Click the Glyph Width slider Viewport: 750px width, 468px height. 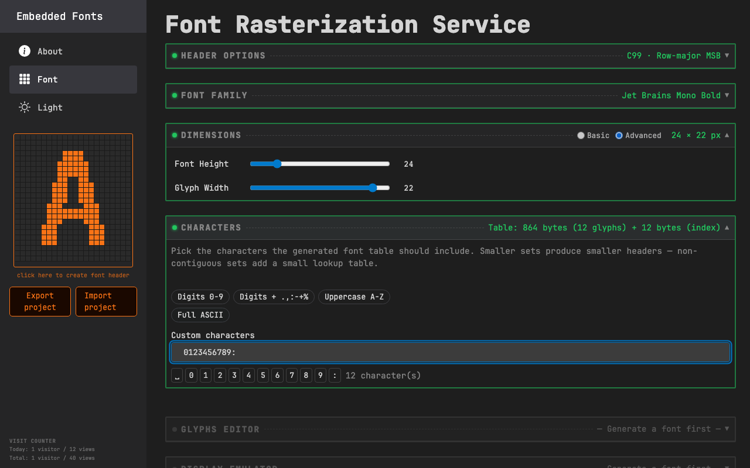click(x=320, y=188)
